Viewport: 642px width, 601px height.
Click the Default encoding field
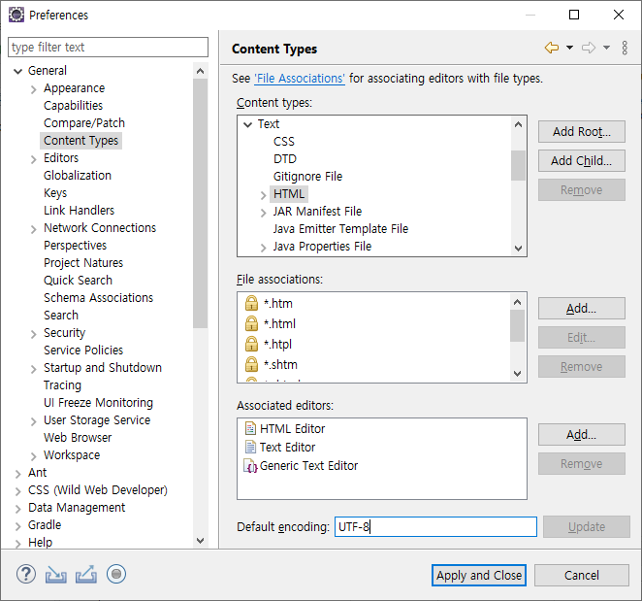435,527
